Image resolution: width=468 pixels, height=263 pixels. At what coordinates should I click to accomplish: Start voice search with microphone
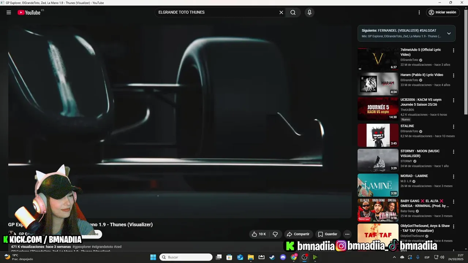[x=310, y=12]
